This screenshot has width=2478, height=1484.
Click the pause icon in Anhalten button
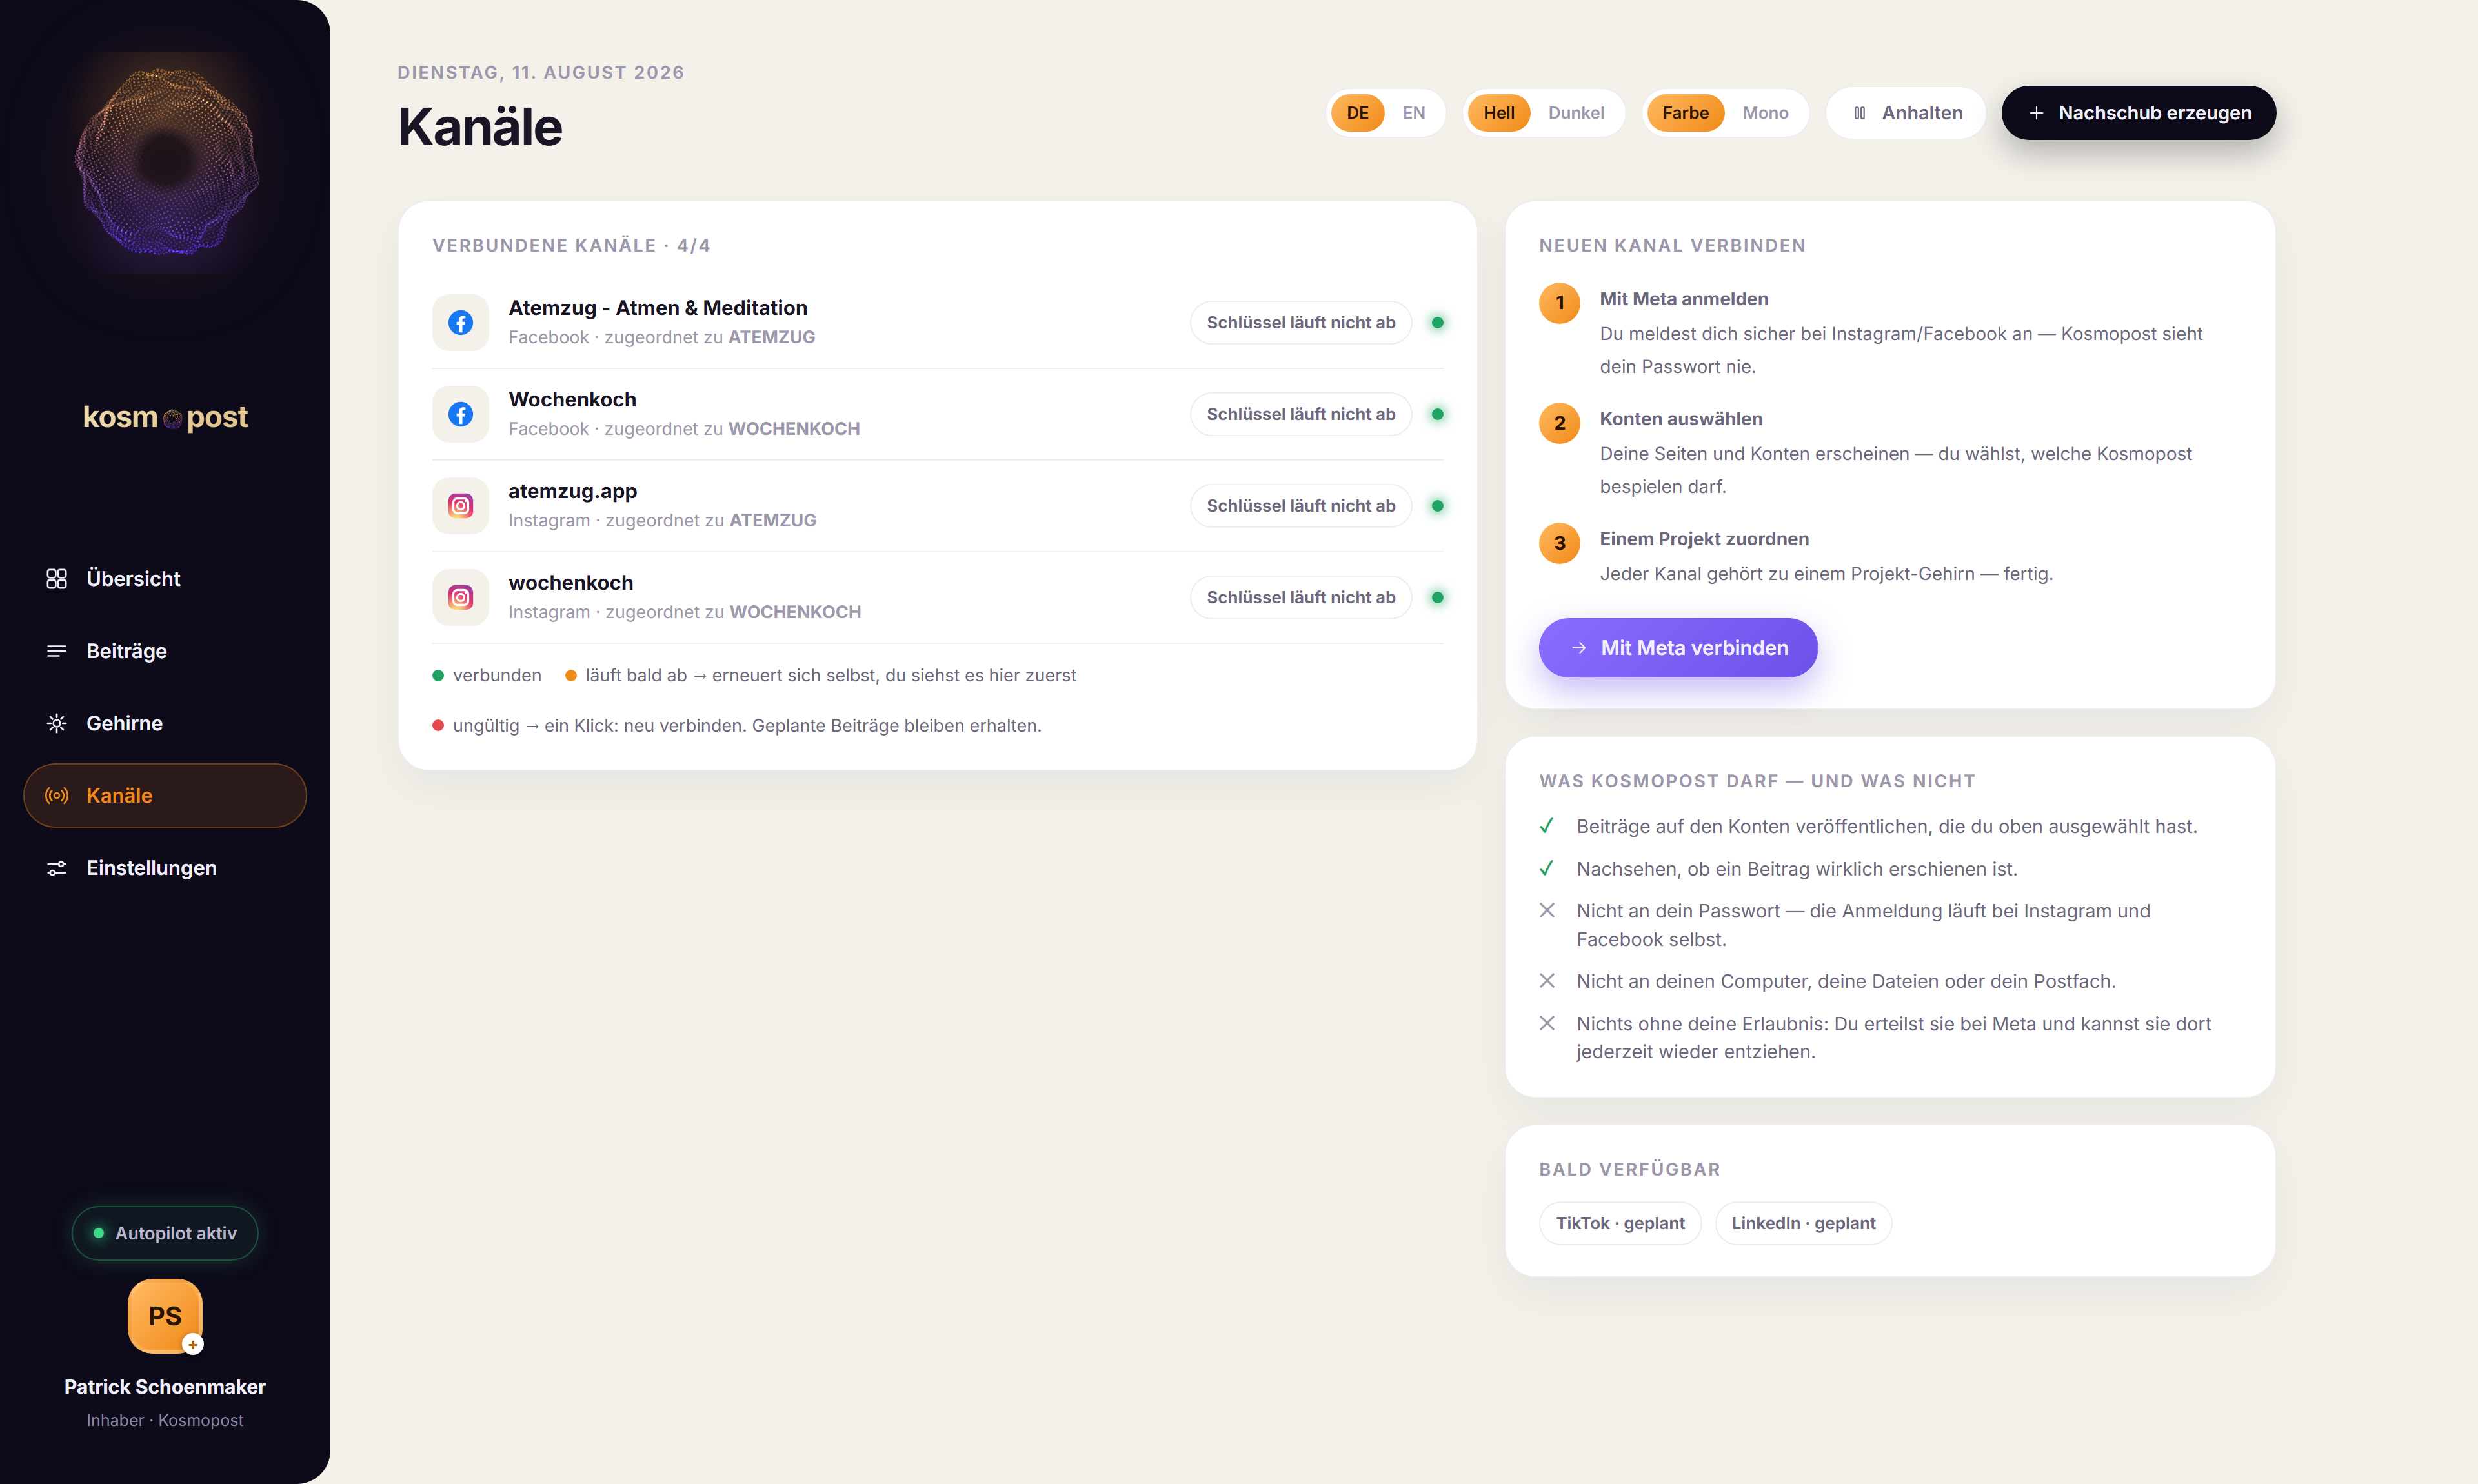(1859, 113)
